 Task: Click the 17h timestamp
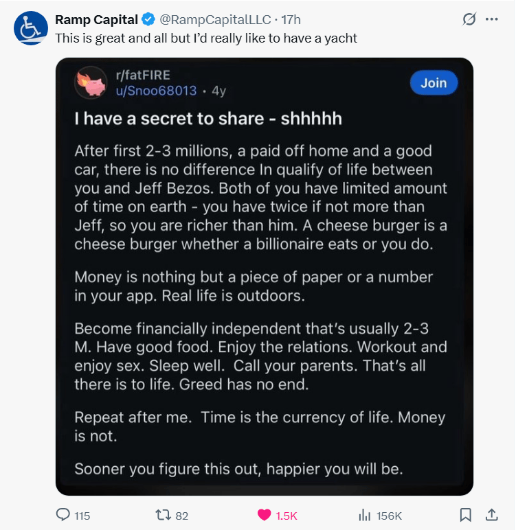[x=291, y=20]
